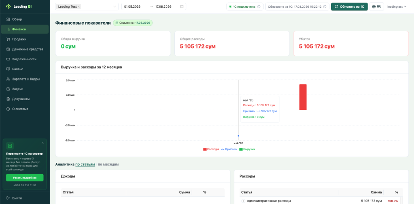Expand the company selector dropdown arrow
Screen dimensions: 414x204
pos(115,6)
